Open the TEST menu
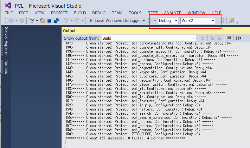The width and height of the screenshot is (250, 148). point(153,13)
